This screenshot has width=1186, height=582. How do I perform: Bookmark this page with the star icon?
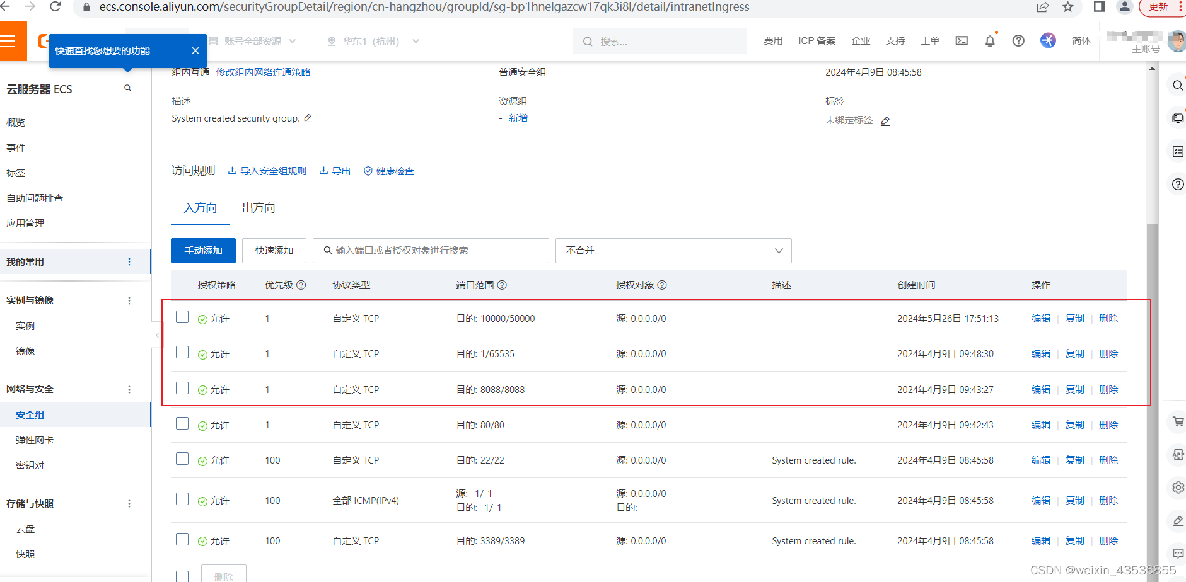[1067, 7]
